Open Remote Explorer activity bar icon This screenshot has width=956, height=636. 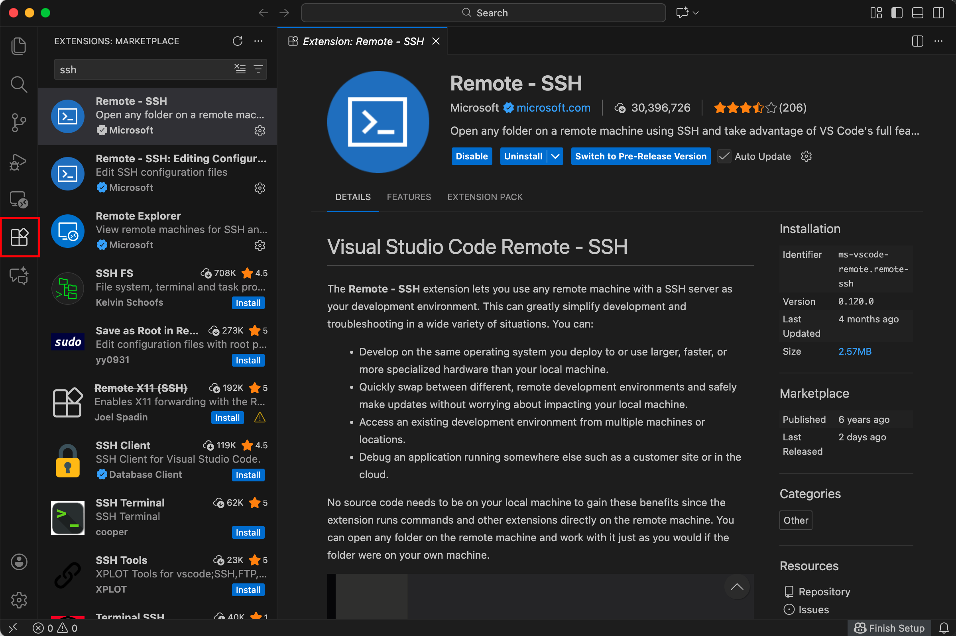tap(19, 199)
